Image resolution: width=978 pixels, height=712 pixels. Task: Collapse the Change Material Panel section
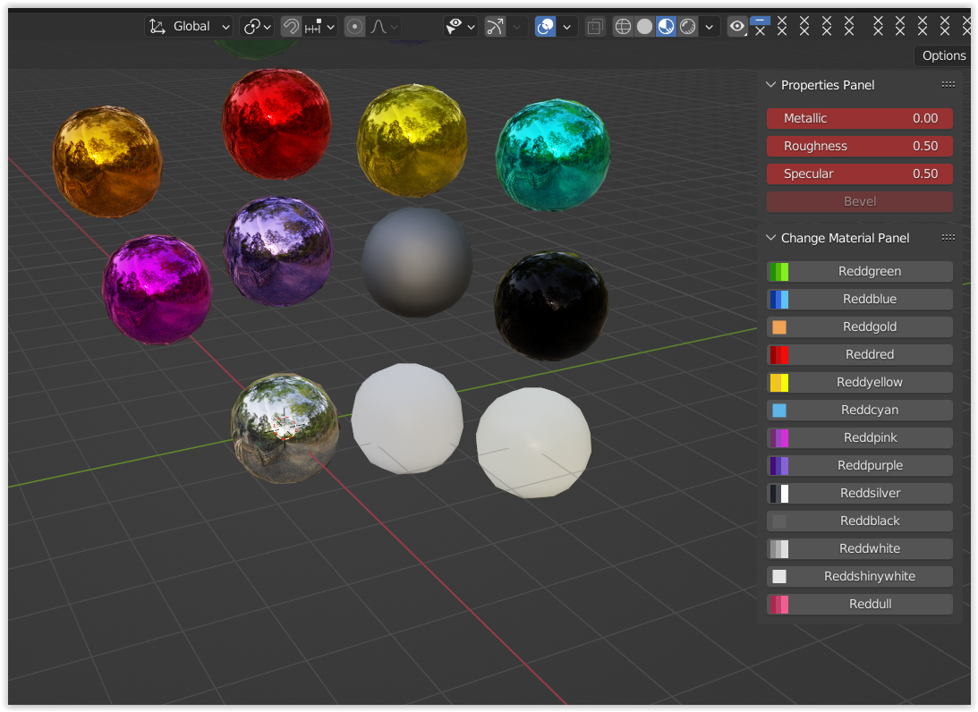771,238
